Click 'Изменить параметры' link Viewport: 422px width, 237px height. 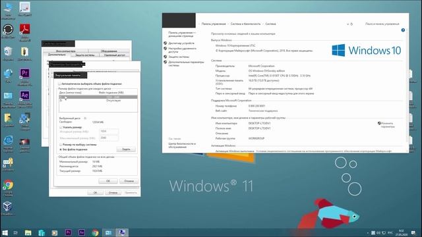388,125
